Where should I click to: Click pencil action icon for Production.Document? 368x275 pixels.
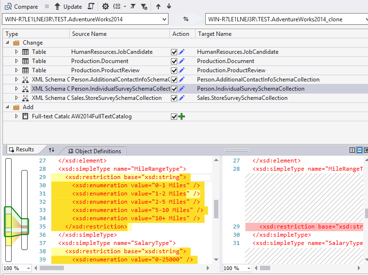(x=182, y=61)
